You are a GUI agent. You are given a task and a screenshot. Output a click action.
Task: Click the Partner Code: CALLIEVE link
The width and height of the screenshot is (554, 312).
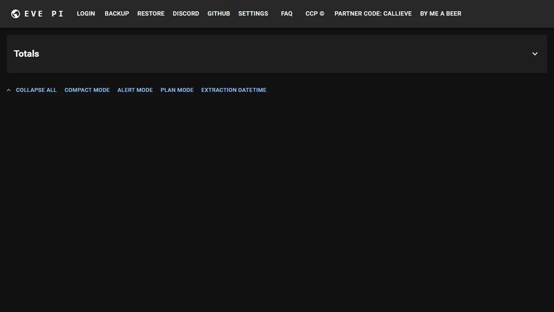(x=373, y=13)
